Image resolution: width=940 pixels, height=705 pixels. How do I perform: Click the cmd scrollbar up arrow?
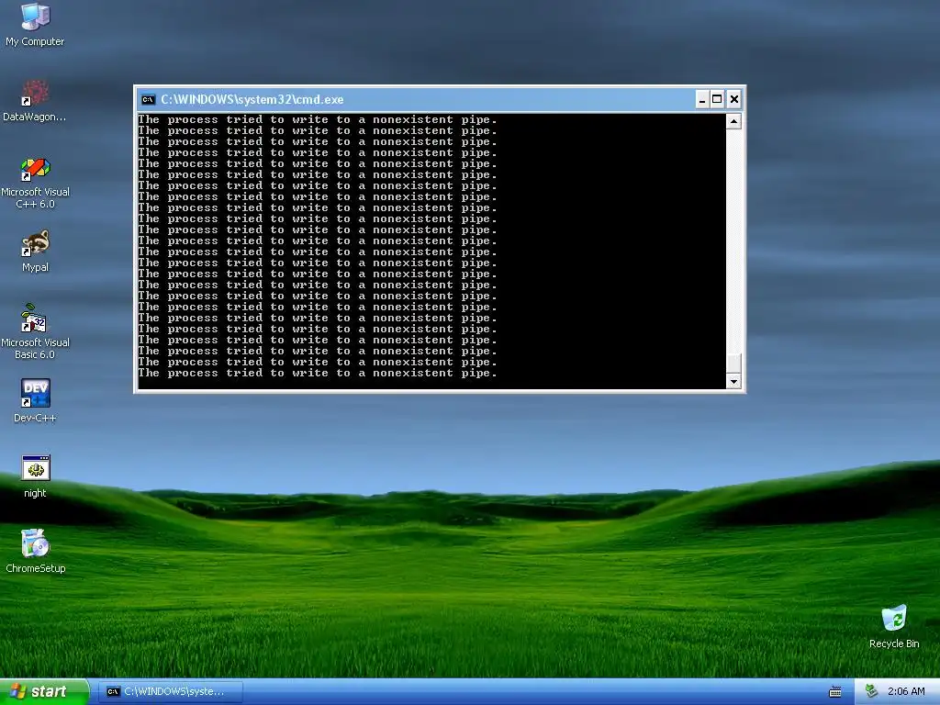tap(733, 122)
